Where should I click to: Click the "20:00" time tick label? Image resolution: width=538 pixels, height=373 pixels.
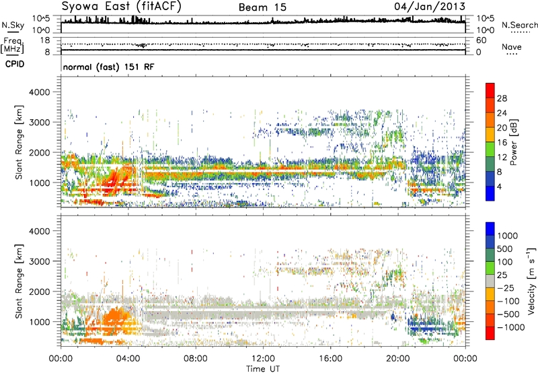coord(397,359)
